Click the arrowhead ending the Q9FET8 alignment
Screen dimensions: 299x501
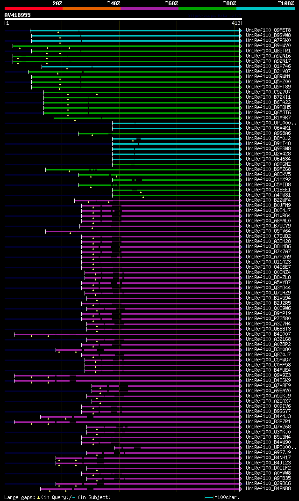[x=241, y=30]
